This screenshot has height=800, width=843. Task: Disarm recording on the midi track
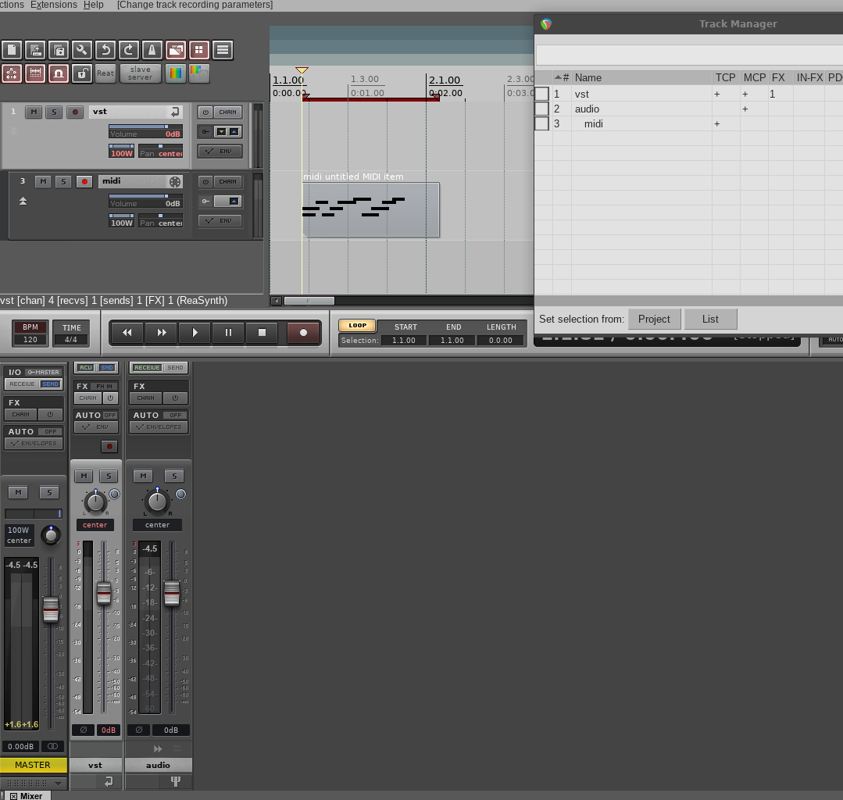coord(84,182)
